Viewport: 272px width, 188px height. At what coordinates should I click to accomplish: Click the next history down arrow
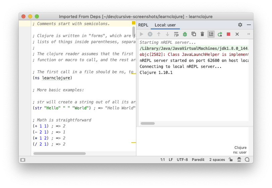coord(167,34)
